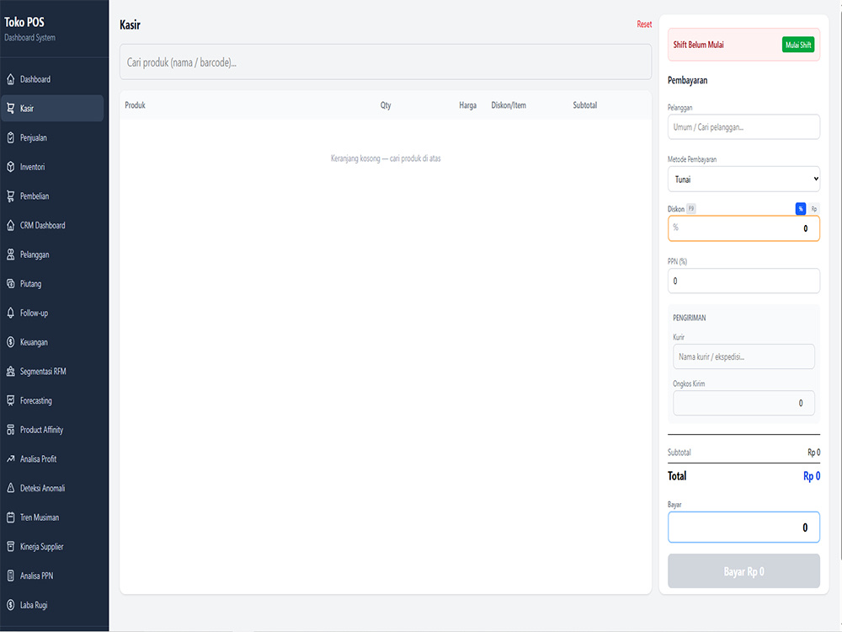Click the Kasir cart icon
This screenshot has width=842, height=632.
point(11,109)
